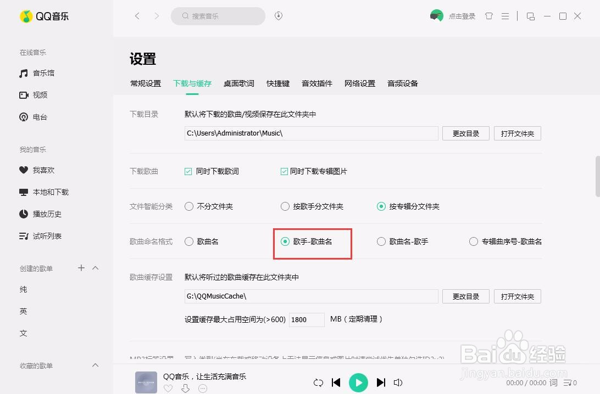Viewport: 600px width, 394px height.
Task: Collapse the 创建的歌单 section
Action: [95, 268]
